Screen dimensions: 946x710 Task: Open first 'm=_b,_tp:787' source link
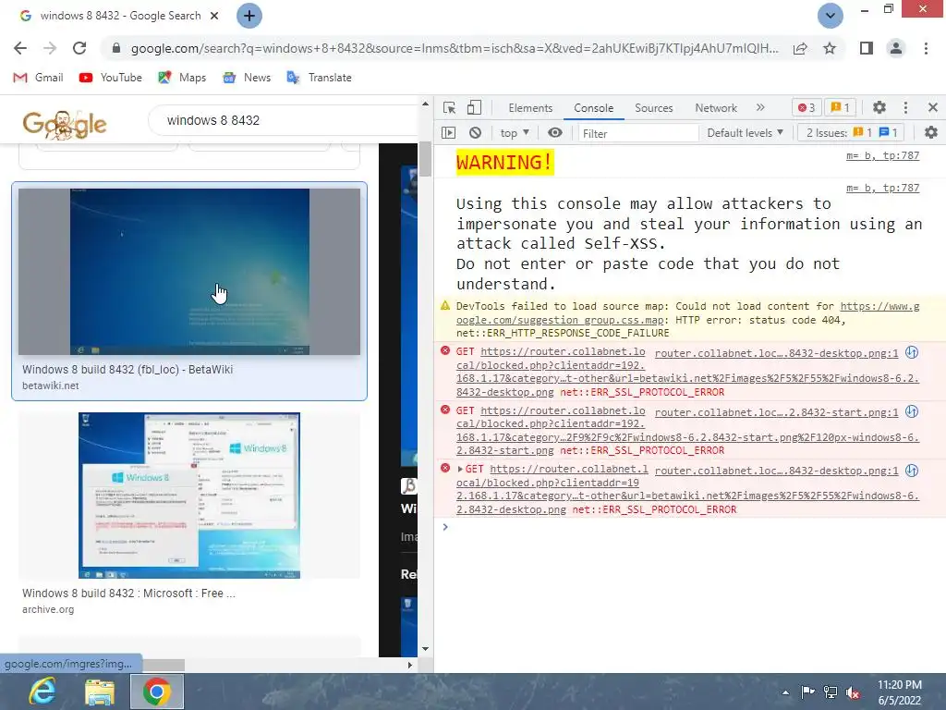882,155
